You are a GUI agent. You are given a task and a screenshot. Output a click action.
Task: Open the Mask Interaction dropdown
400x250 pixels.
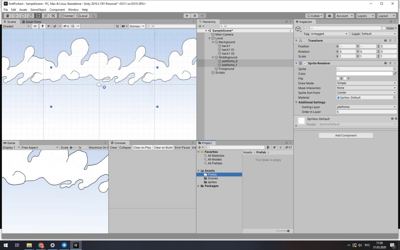367,88
